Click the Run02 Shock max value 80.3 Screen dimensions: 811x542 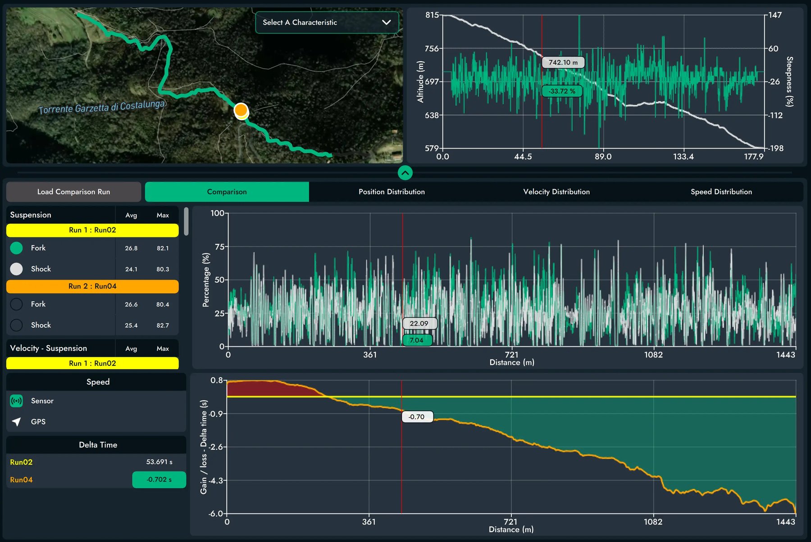tap(163, 269)
